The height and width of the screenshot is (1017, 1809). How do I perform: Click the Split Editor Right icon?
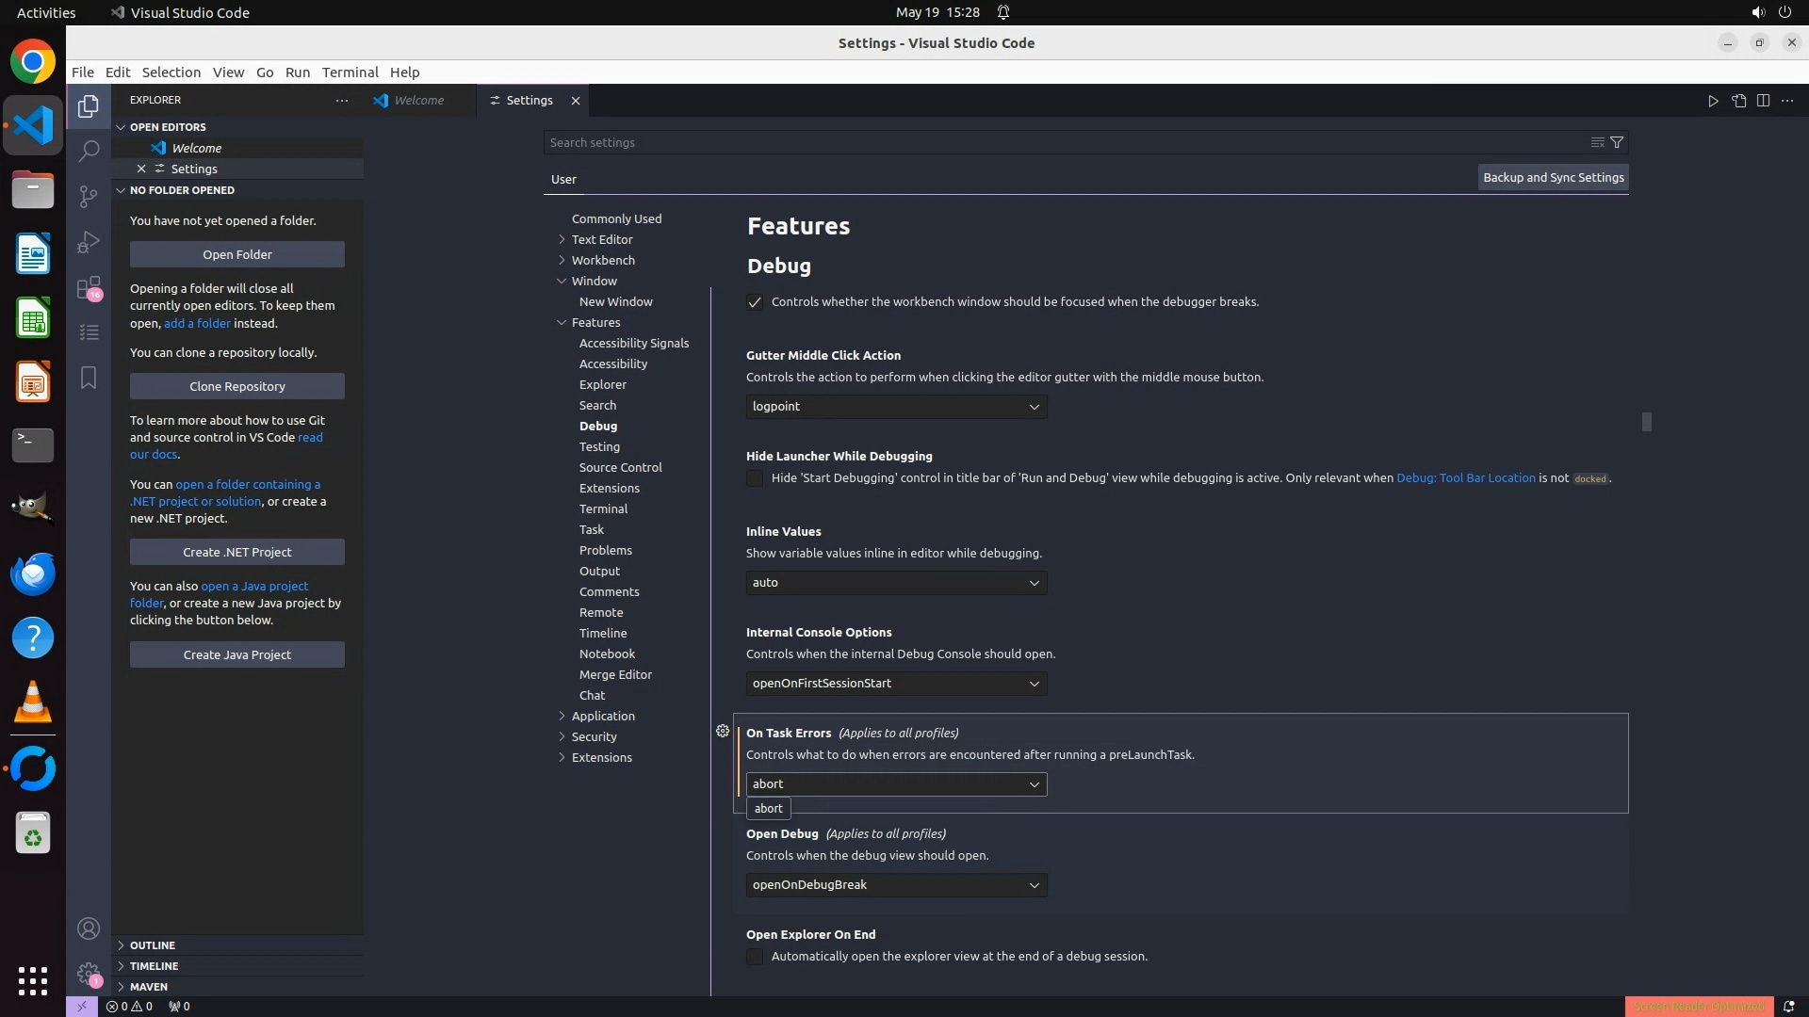click(x=1763, y=101)
